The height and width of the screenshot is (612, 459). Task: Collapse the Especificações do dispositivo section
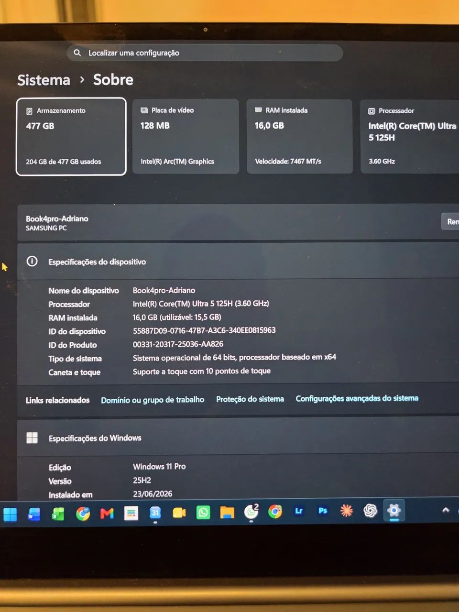(238, 262)
